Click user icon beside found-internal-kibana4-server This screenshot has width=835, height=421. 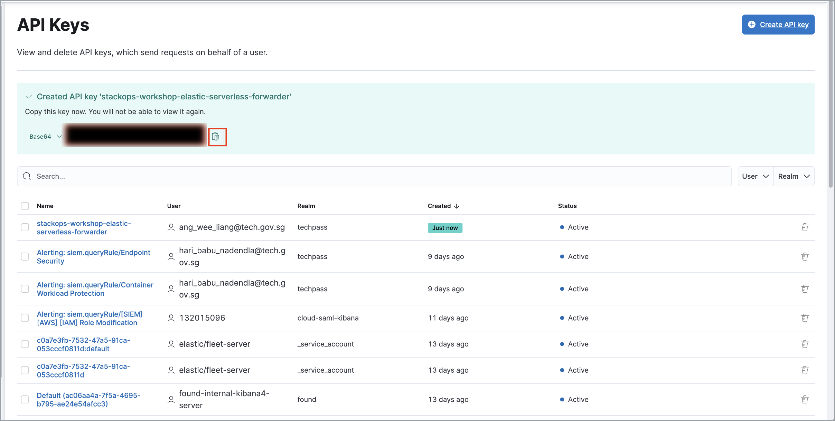tap(171, 400)
